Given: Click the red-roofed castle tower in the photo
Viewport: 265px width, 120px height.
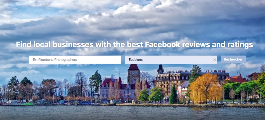Looking at the screenshot, I should [134, 74].
